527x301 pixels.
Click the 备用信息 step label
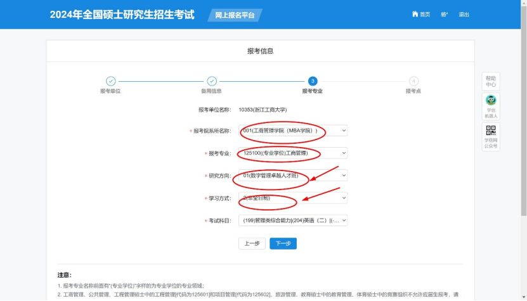coord(211,91)
